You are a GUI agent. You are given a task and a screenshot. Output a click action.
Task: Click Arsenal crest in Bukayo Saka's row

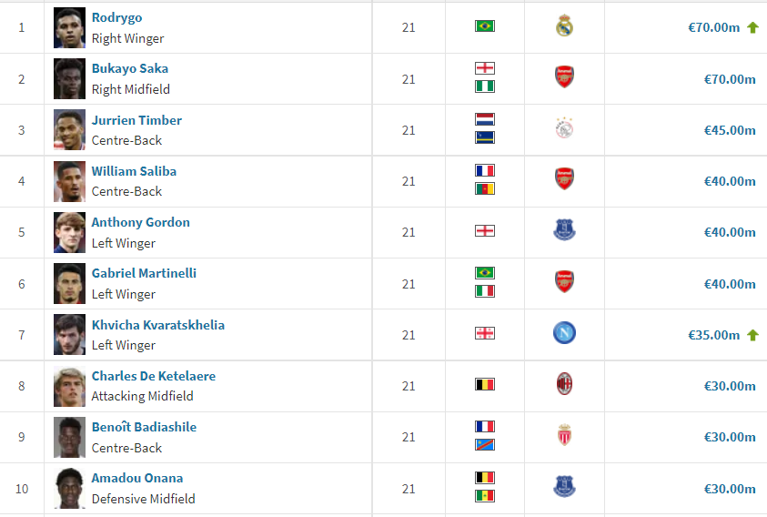point(564,76)
